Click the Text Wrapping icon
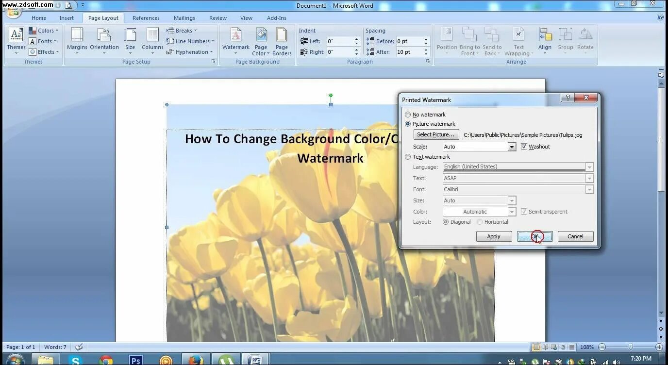Image resolution: width=668 pixels, height=365 pixels. pos(518,41)
